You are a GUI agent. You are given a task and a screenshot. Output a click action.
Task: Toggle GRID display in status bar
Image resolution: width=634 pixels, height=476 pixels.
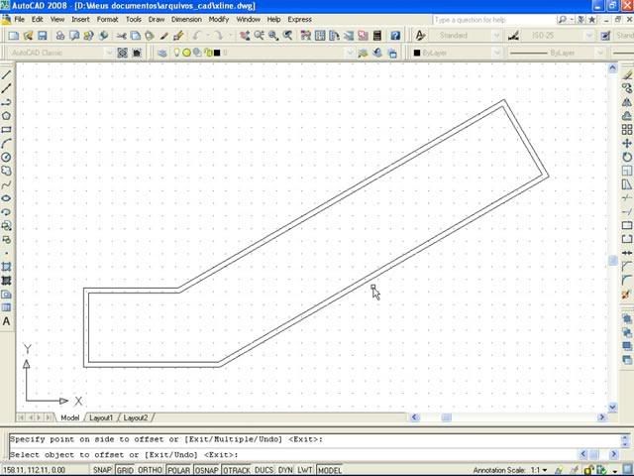[x=125, y=470]
